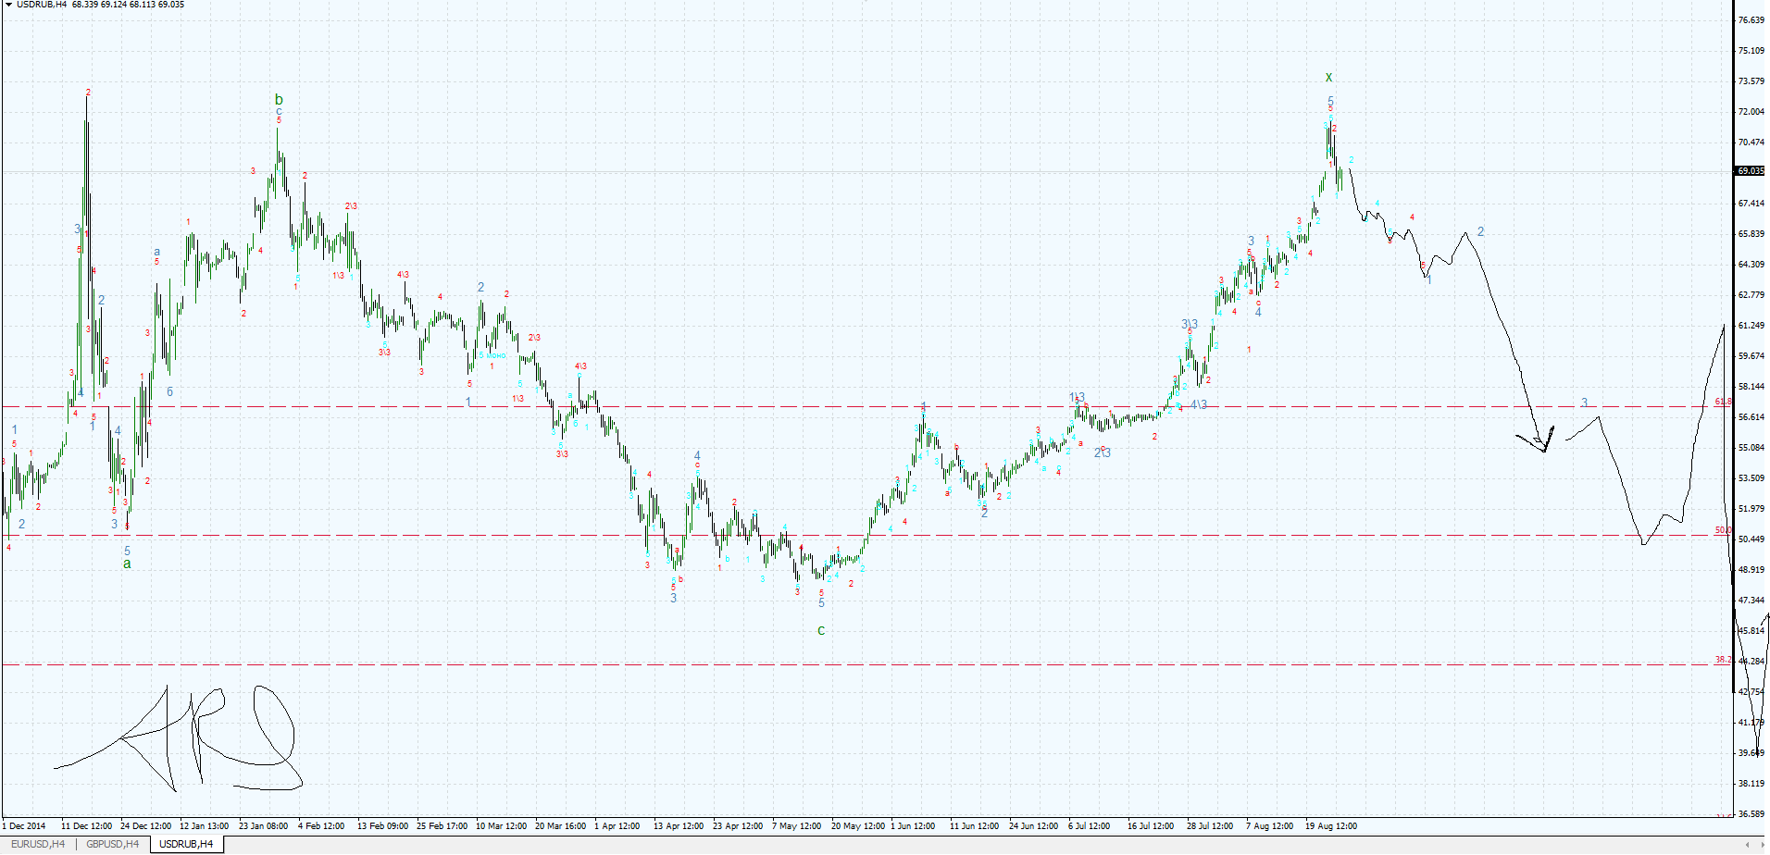Open the GBPUSD,H4 chart tab
The height and width of the screenshot is (855, 1770).
click(x=112, y=844)
